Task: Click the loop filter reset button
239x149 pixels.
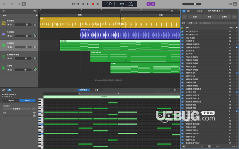Action: [x=184, y=17]
